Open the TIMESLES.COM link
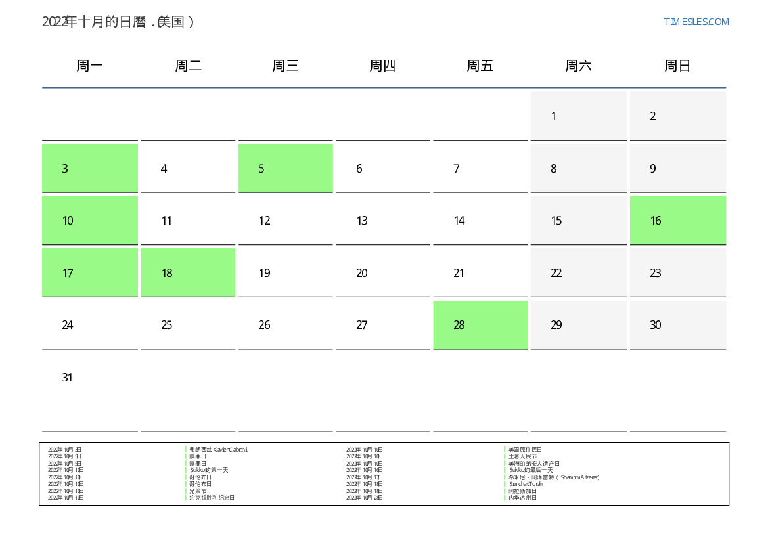The image size is (768, 543). tap(696, 22)
